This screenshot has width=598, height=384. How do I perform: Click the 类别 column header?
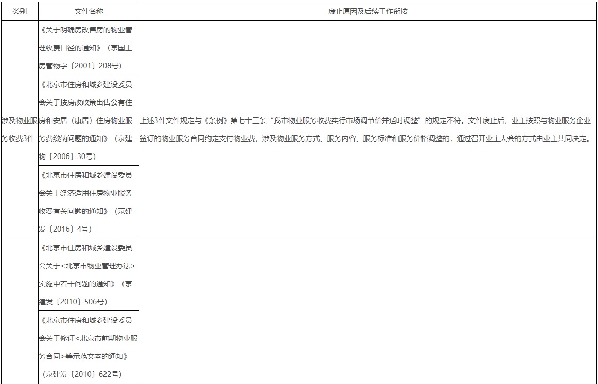coord(19,11)
